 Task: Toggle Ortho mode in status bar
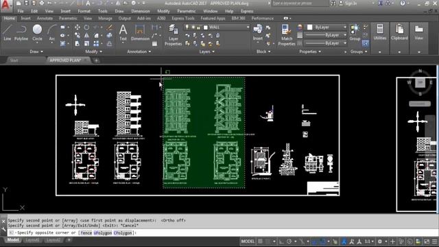tap(281, 242)
